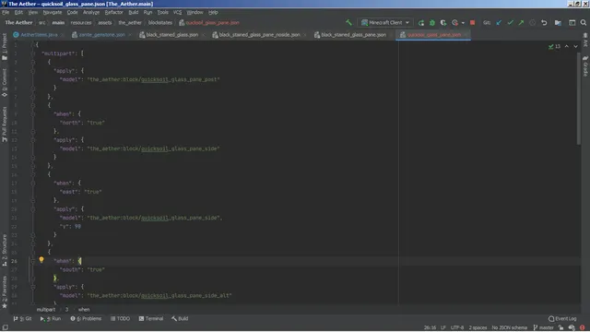Viewport: 590px width, 332px height.
Task: Open the Help menu
Action: [x=213, y=12]
